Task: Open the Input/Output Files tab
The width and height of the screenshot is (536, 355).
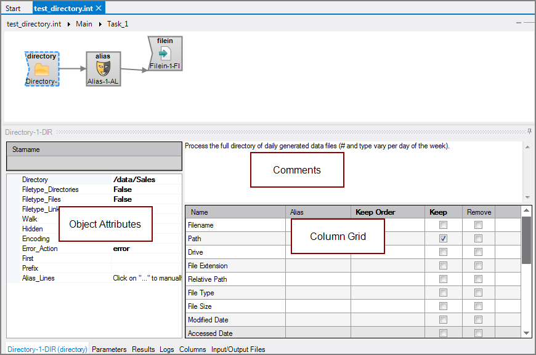Action: (x=238, y=349)
